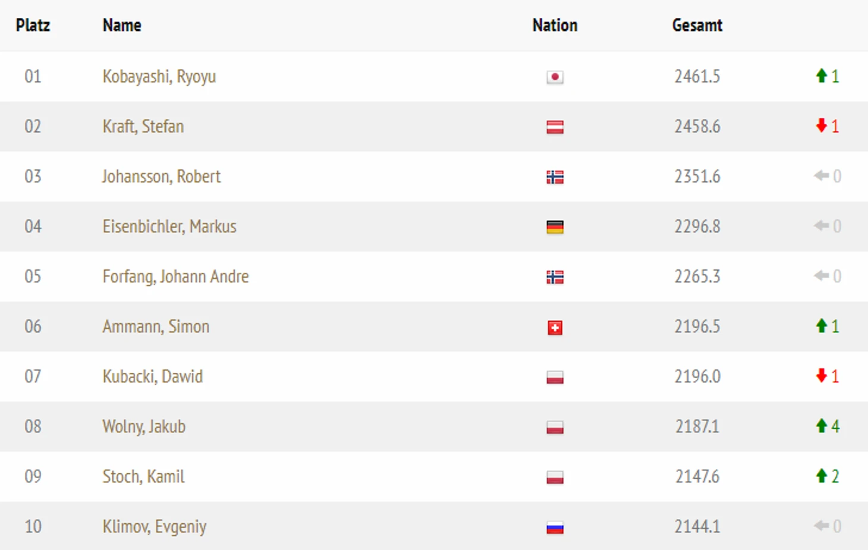The height and width of the screenshot is (550, 868).
Task: Click the Nation column header
Action: 555,26
